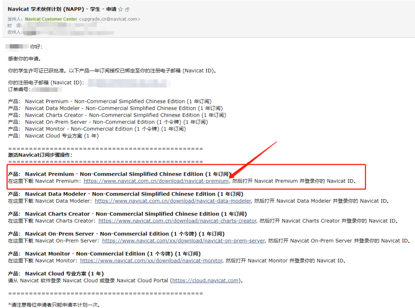The image size is (415, 308).
Task: Click the '发件人' label
Action: (15, 19)
